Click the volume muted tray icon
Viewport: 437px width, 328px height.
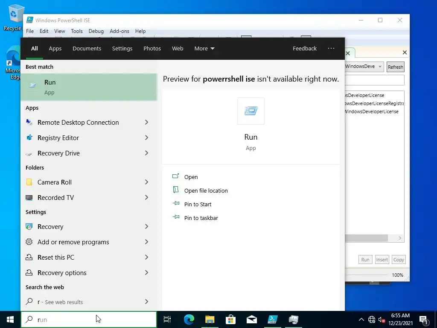tap(382, 319)
